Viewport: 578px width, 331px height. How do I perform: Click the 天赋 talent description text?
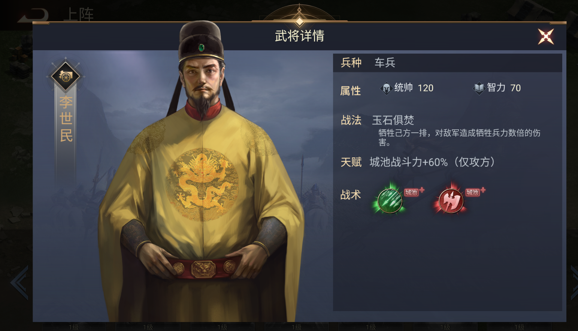pyautogui.click(x=432, y=162)
